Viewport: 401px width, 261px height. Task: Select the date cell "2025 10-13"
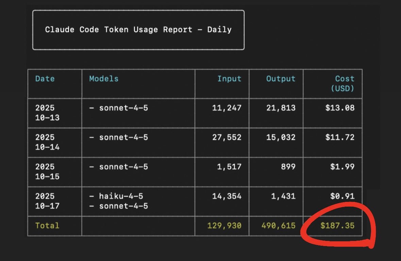tap(47, 113)
